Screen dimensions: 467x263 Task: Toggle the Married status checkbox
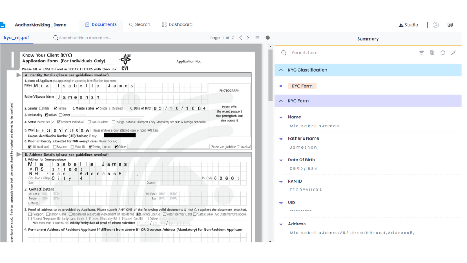(x=111, y=108)
